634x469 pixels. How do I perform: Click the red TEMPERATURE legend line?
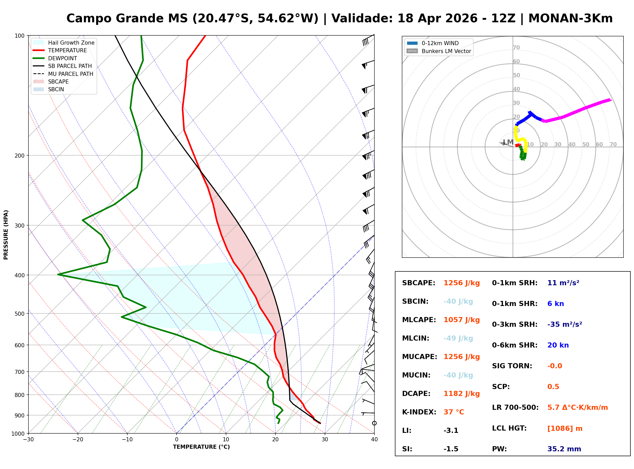(39, 50)
